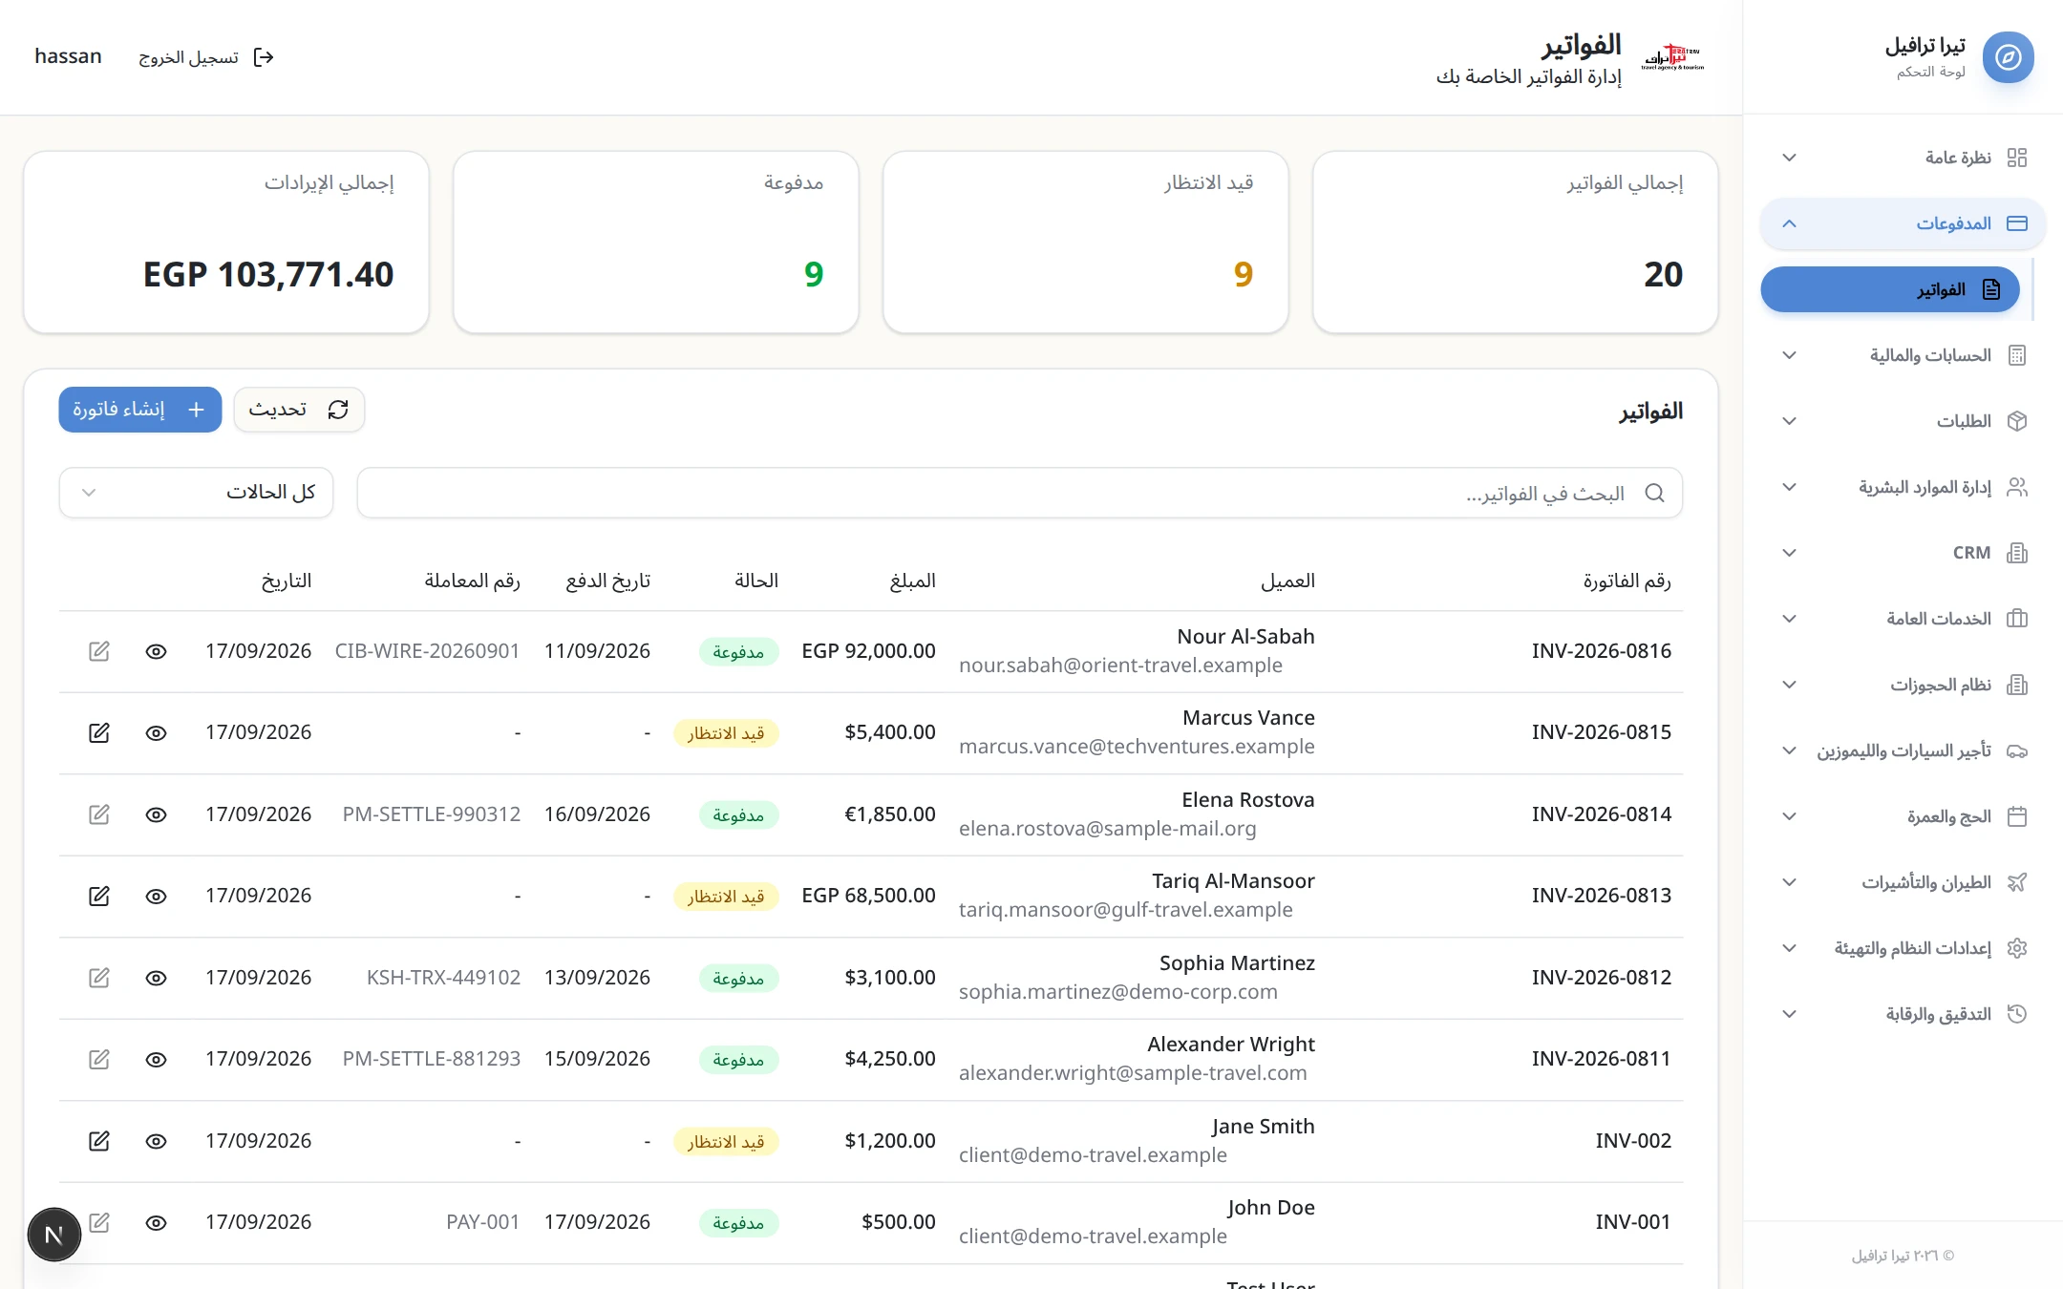This screenshot has height=1289, width=2063.
Task: Edit invoice INV-002 with pencil icon
Action: click(x=99, y=1141)
